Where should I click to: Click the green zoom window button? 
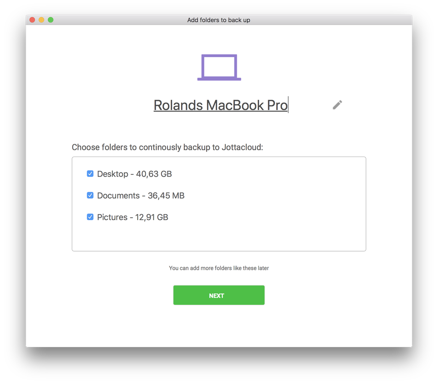(50, 20)
